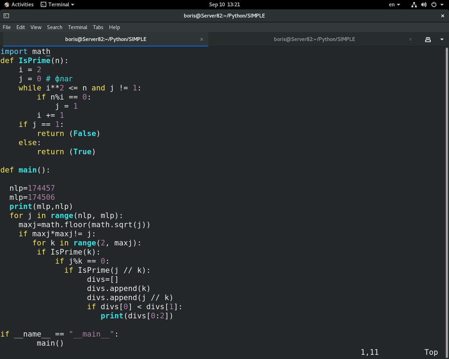This screenshot has height=359, width=449.
Task: Click the 'print(divs[0:2])' line
Action: tap(137, 316)
